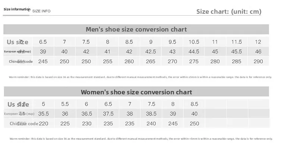Image resolution: width=284 pixels, height=156 pixels.
Task: Select Chinese code 275 in the men's chart
Action: tap(194, 61)
